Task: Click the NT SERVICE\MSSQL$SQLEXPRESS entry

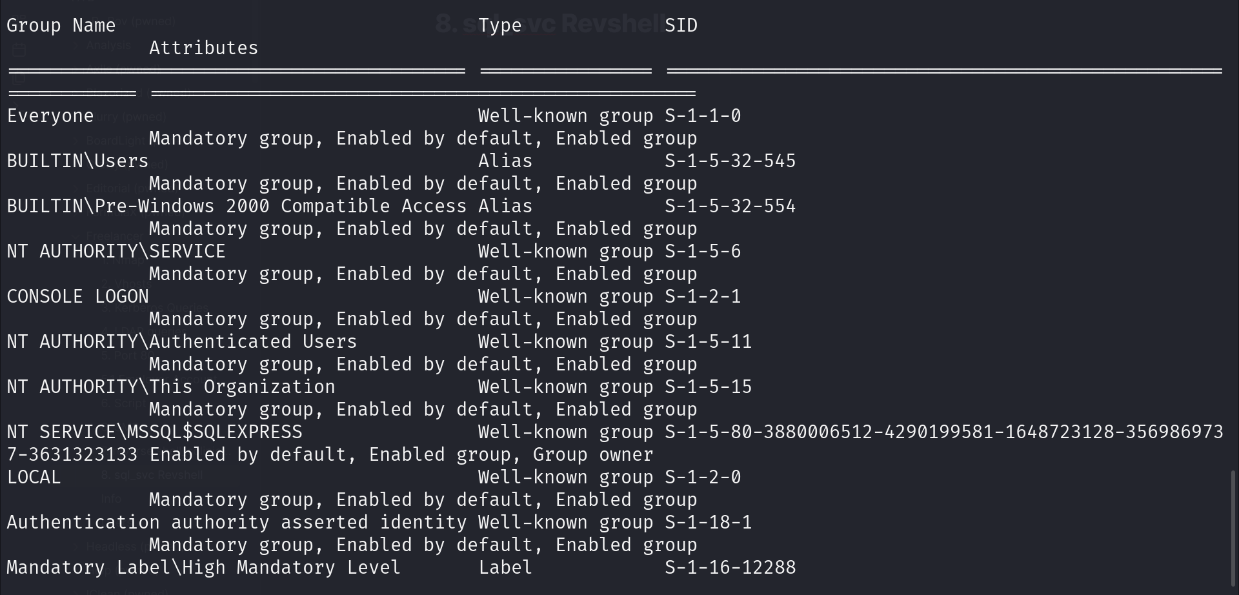Action: coord(154,432)
